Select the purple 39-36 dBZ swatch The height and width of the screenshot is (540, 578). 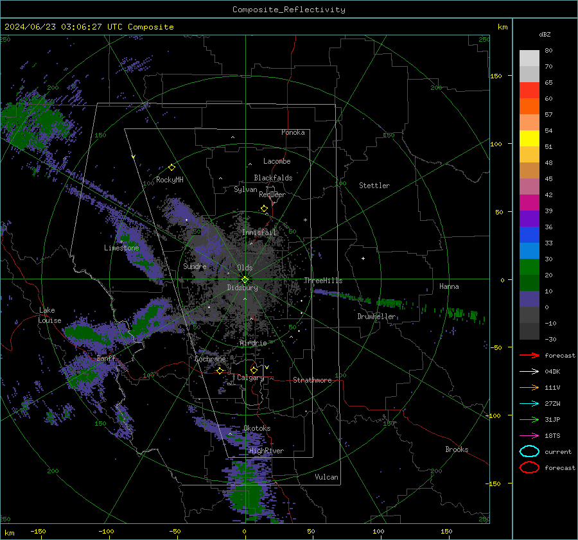click(529, 219)
